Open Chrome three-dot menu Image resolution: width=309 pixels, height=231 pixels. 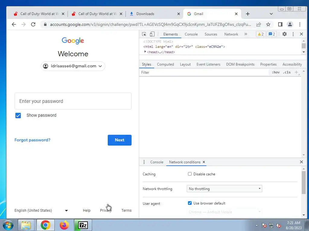coord(300,24)
